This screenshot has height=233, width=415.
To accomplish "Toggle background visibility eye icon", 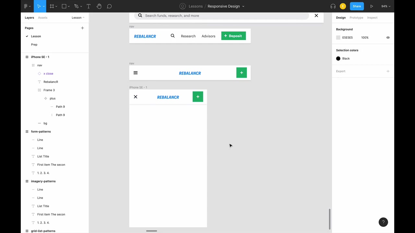I will (388, 38).
